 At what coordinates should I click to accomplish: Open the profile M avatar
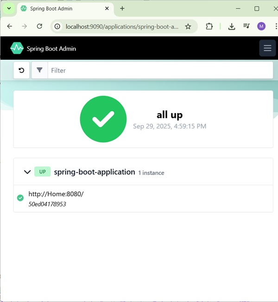pyautogui.click(x=261, y=26)
